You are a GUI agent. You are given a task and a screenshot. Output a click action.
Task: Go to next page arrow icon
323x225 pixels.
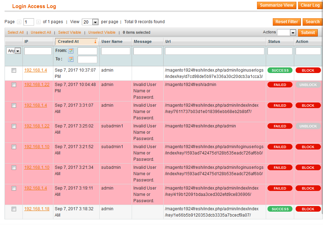tap(38, 22)
